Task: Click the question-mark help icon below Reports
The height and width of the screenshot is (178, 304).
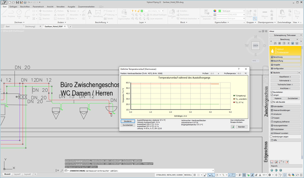Action: (276, 170)
